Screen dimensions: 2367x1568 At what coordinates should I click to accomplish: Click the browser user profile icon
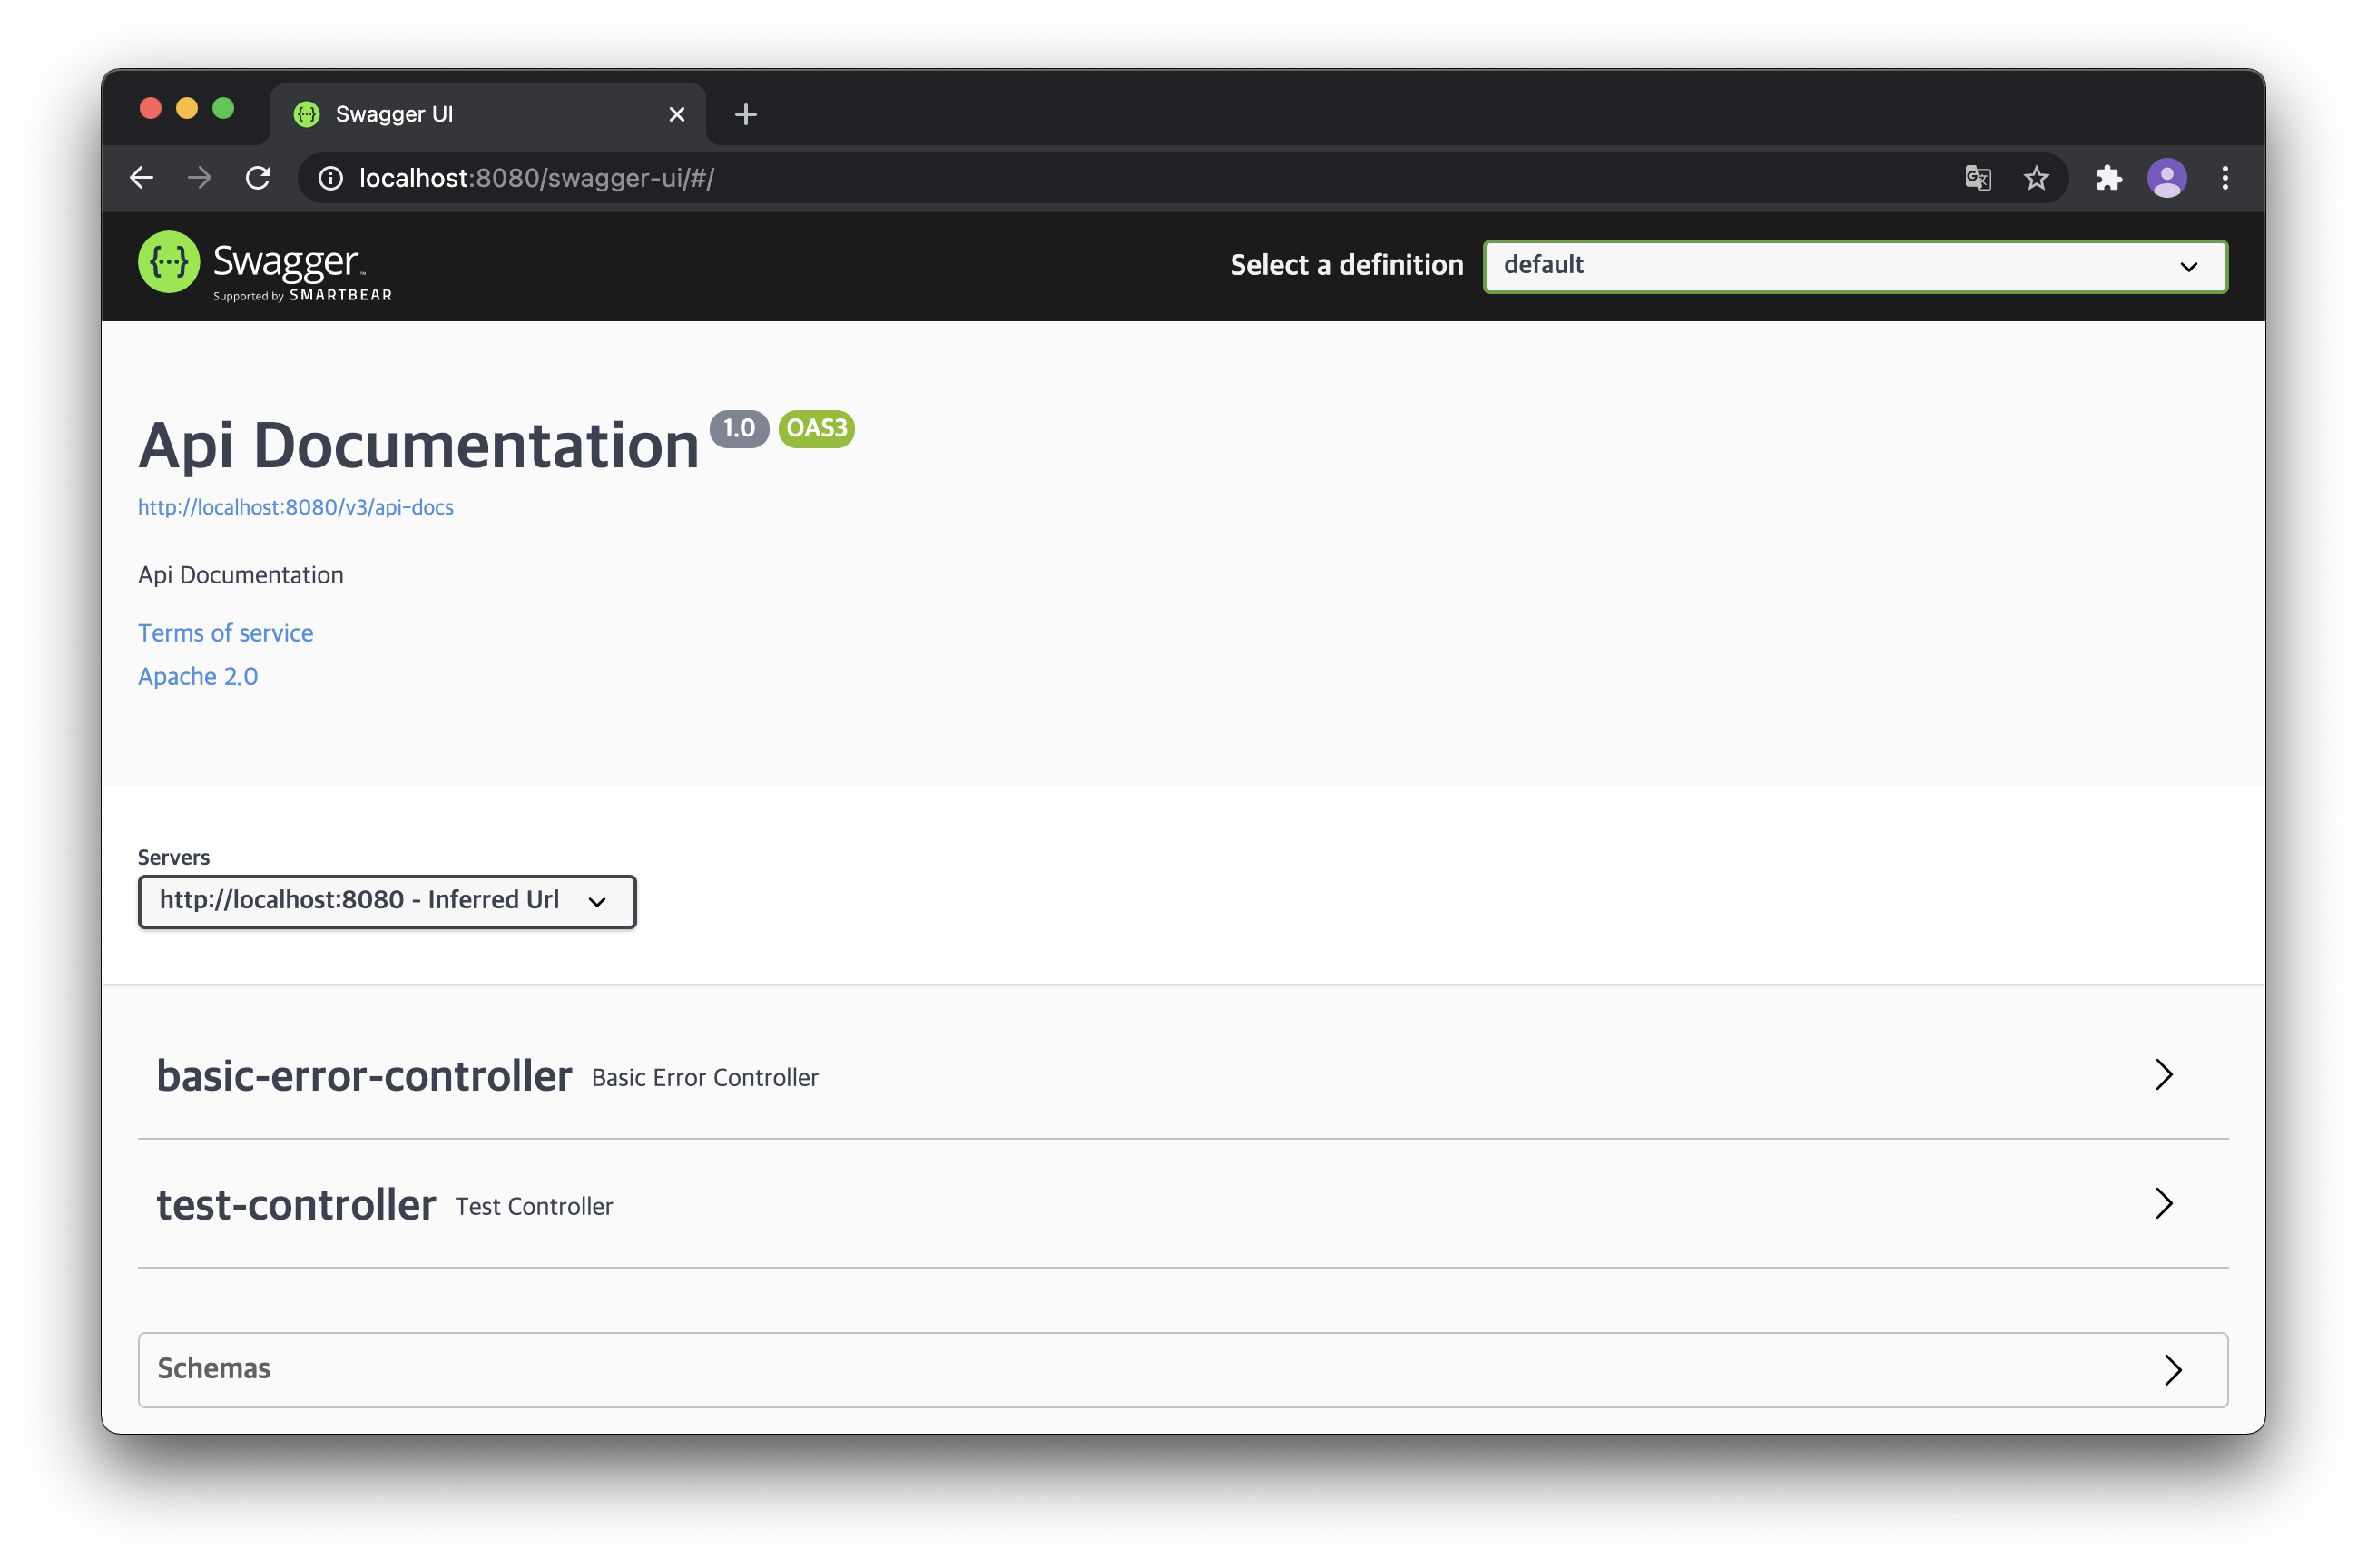(2164, 177)
